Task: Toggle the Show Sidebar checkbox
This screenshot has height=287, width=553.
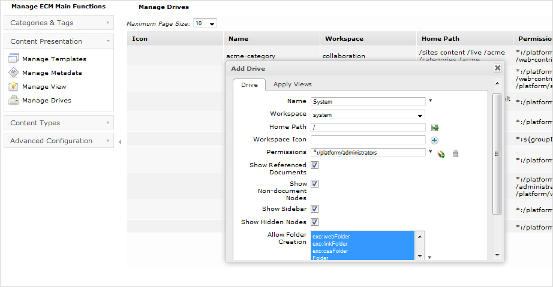Action: pyautogui.click(x=314, y=209)
